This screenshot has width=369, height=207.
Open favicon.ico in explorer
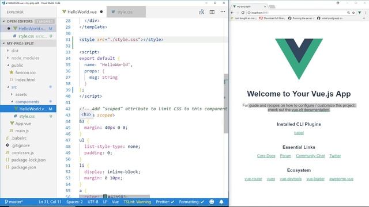tap(25, 72)
